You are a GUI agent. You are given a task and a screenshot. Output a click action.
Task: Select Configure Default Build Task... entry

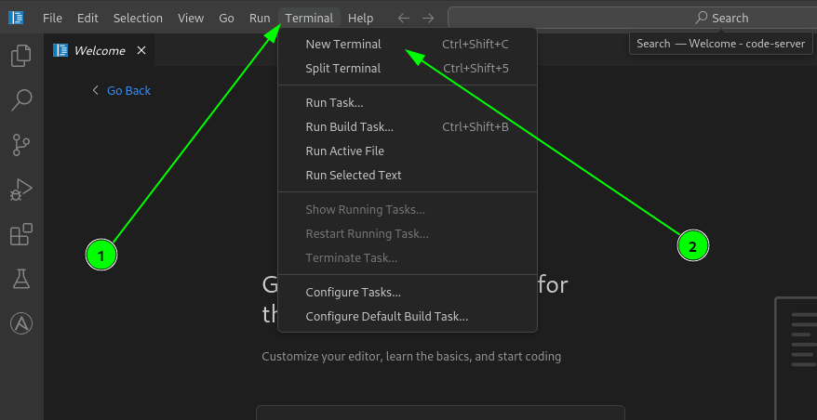408,317
